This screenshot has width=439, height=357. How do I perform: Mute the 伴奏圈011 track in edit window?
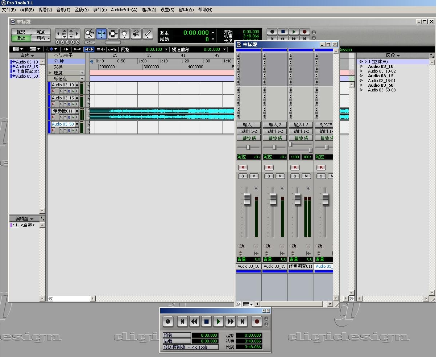tap(65, 117)
